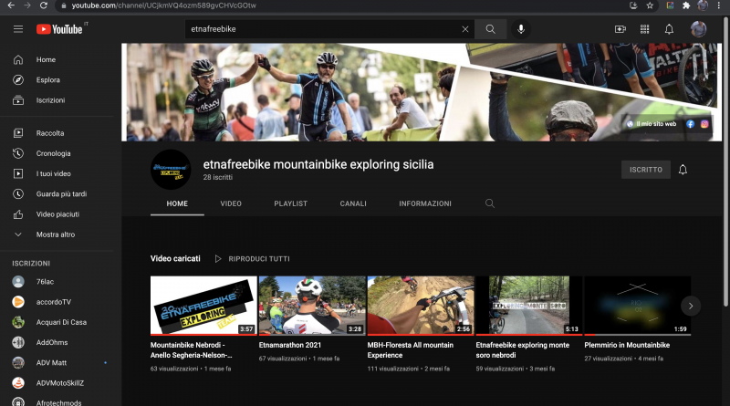Click RIPRODUCI TUTTI play all

tap(252, 259)
